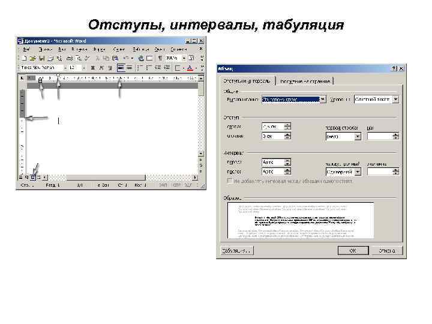This screenshot has height=324, width=432.
Task: Open the File (Файл) menu
Action: (26, 49)
